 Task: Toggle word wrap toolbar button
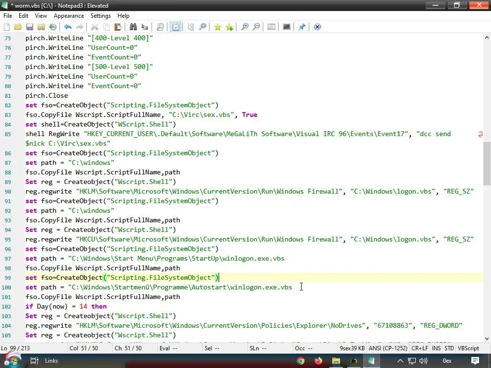175,27
